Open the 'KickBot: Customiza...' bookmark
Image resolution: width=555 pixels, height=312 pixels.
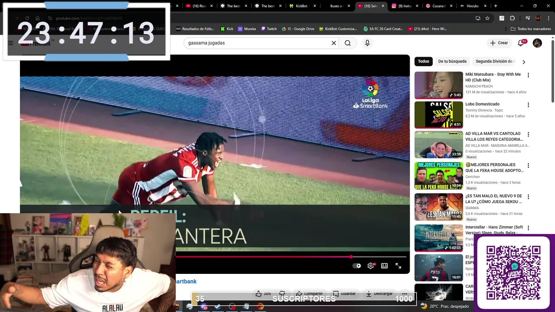coord(338,29)
